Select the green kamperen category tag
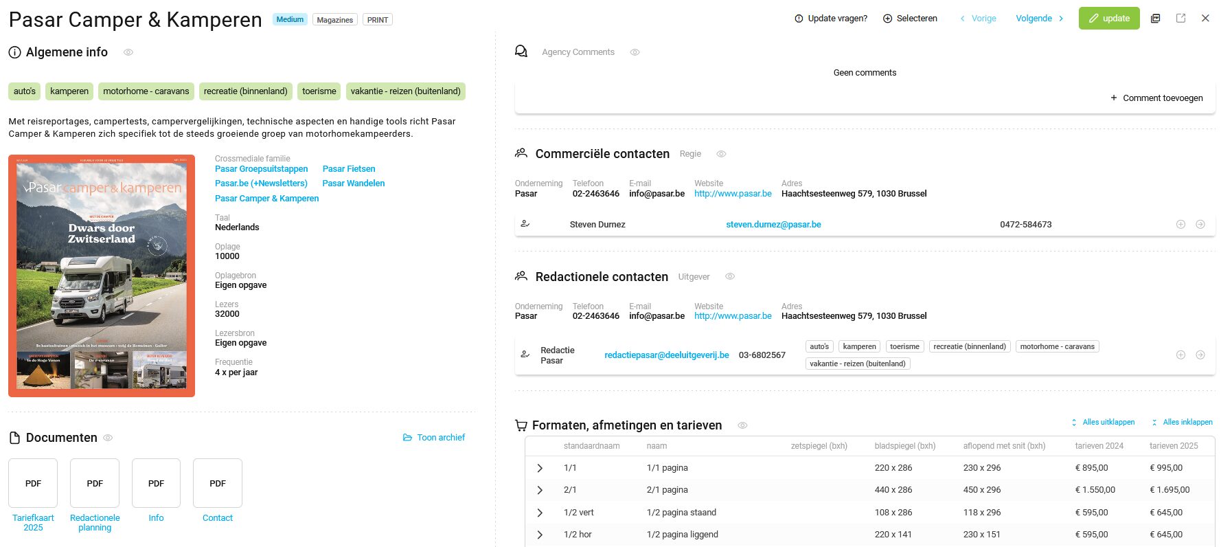This screenshot has width=1221, height=547. click(69, 91)
